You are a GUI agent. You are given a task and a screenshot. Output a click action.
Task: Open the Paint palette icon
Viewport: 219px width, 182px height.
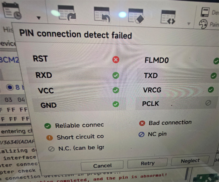tap(203, 24)
